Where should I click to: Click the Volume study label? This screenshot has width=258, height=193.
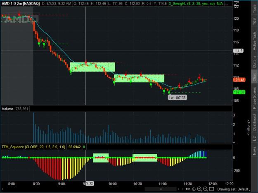(x=7, y=109)
